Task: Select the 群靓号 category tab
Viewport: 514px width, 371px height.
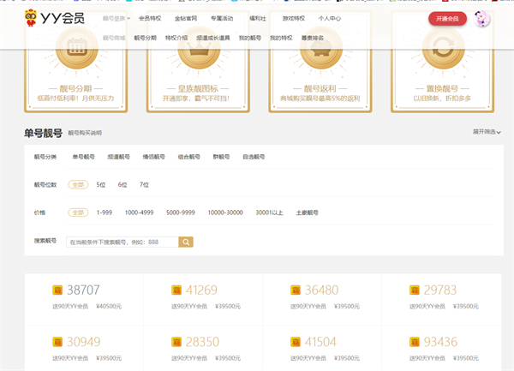Action: tap(221, 157)
